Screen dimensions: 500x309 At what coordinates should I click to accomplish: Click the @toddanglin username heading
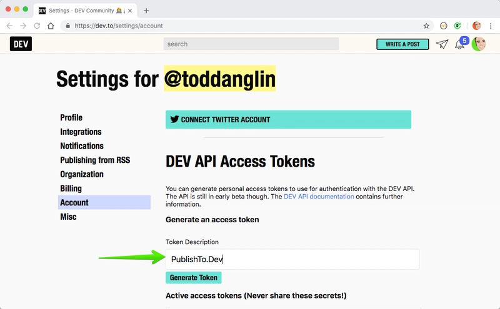(x=220, y=79)
